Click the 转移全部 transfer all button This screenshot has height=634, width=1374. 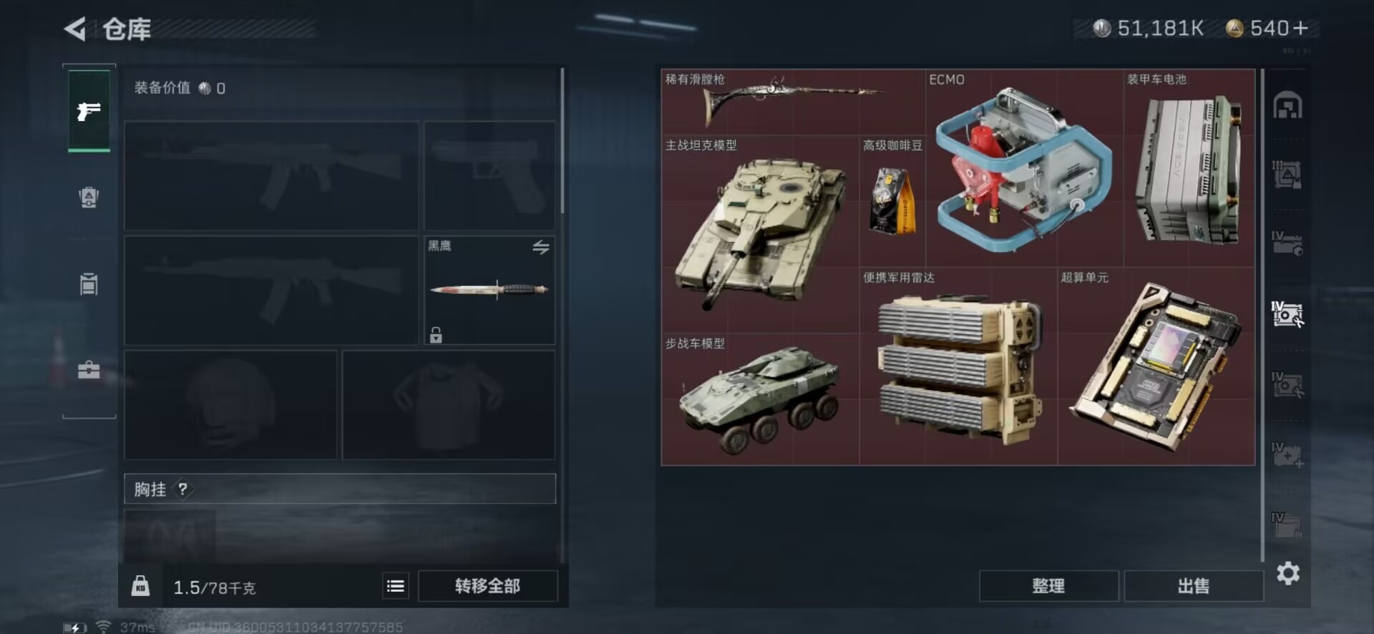pyautogui.click(x=487, y=586)
